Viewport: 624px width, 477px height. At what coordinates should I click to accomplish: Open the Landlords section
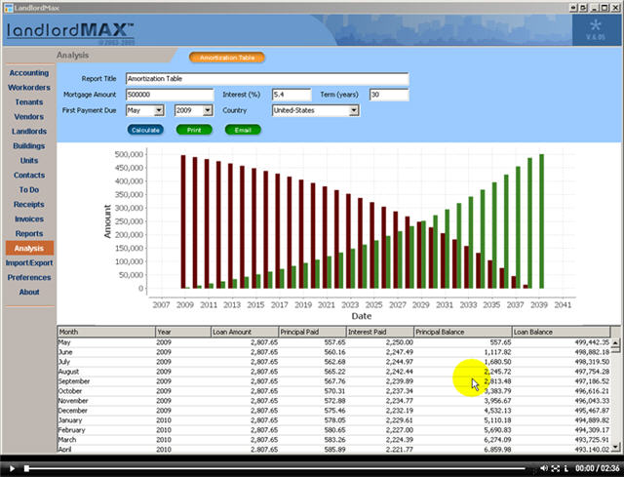coord(29,132)
